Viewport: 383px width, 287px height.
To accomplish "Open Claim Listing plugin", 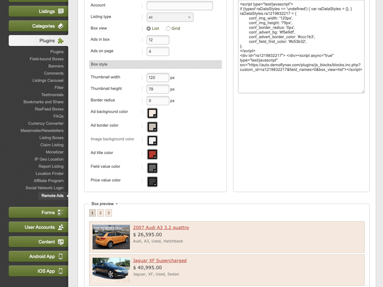I will [x=52, y=145].
